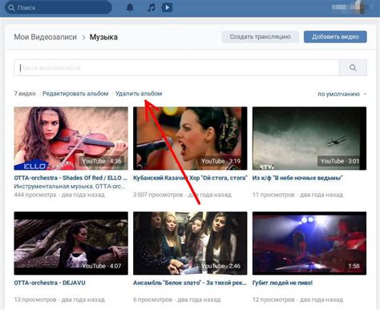Go back to "Мои Видеозаписи" breadcrumb
Image resolution: width=380 pixels, height=310 pixels.
point(45,37)
